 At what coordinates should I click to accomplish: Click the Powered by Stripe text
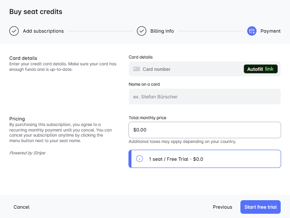coord(27,153)
